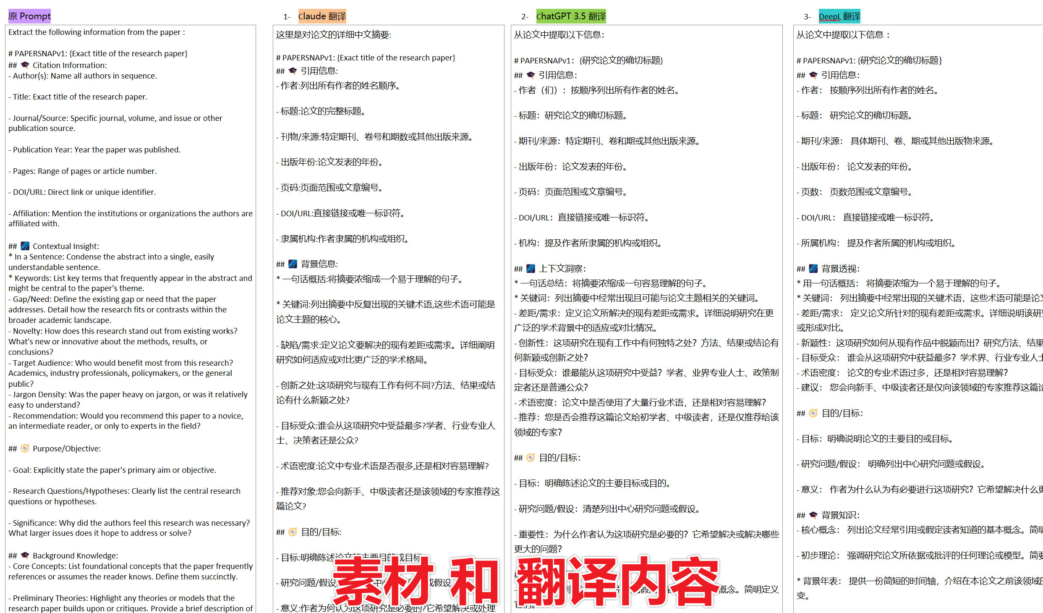
Task: Click the 'Novelty: How does this research stand out' line
Action: point(123,342)
